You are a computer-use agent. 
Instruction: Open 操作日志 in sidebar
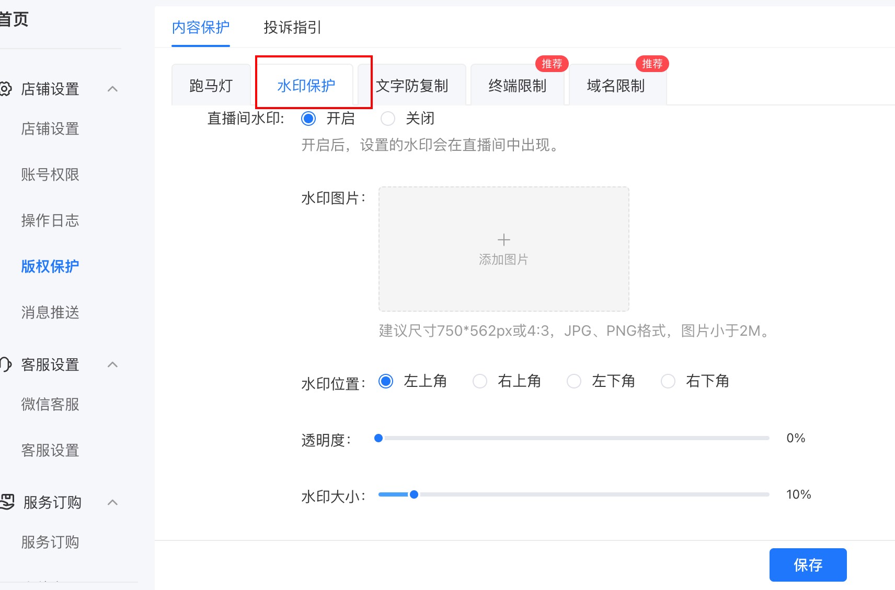coord(50,220)
